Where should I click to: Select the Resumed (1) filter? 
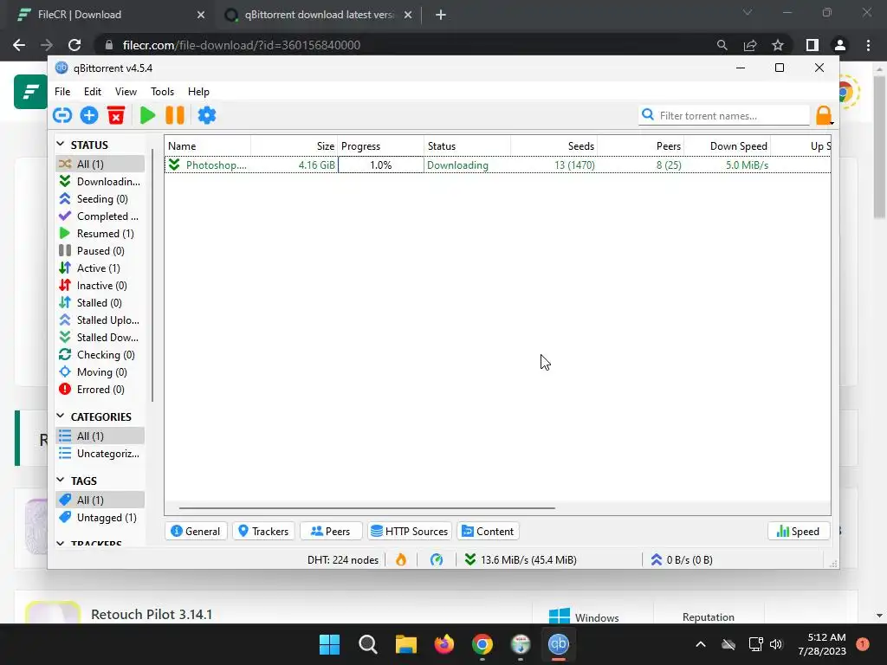pyautogui.click(x=100, y=234)
